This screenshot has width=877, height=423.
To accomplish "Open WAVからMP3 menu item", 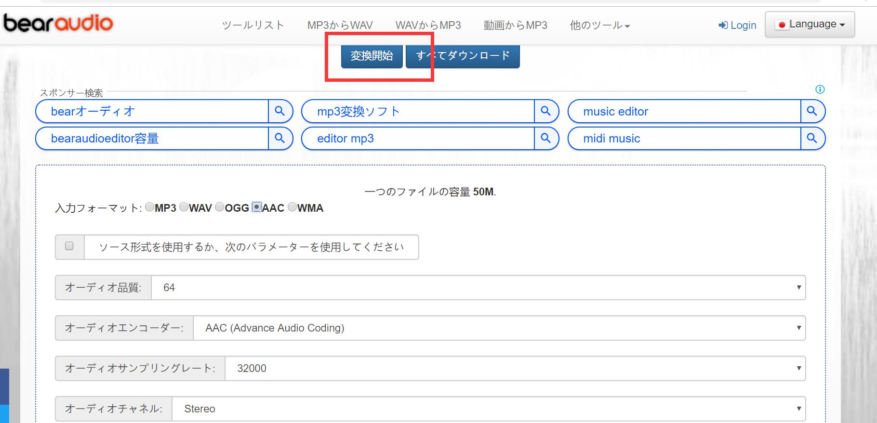I will (428, 25).
